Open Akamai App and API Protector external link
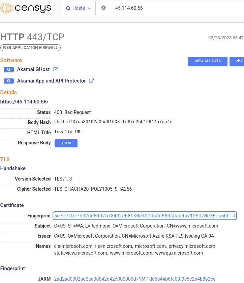This screenshot has width=244, height=283. [x=92, y=81]
